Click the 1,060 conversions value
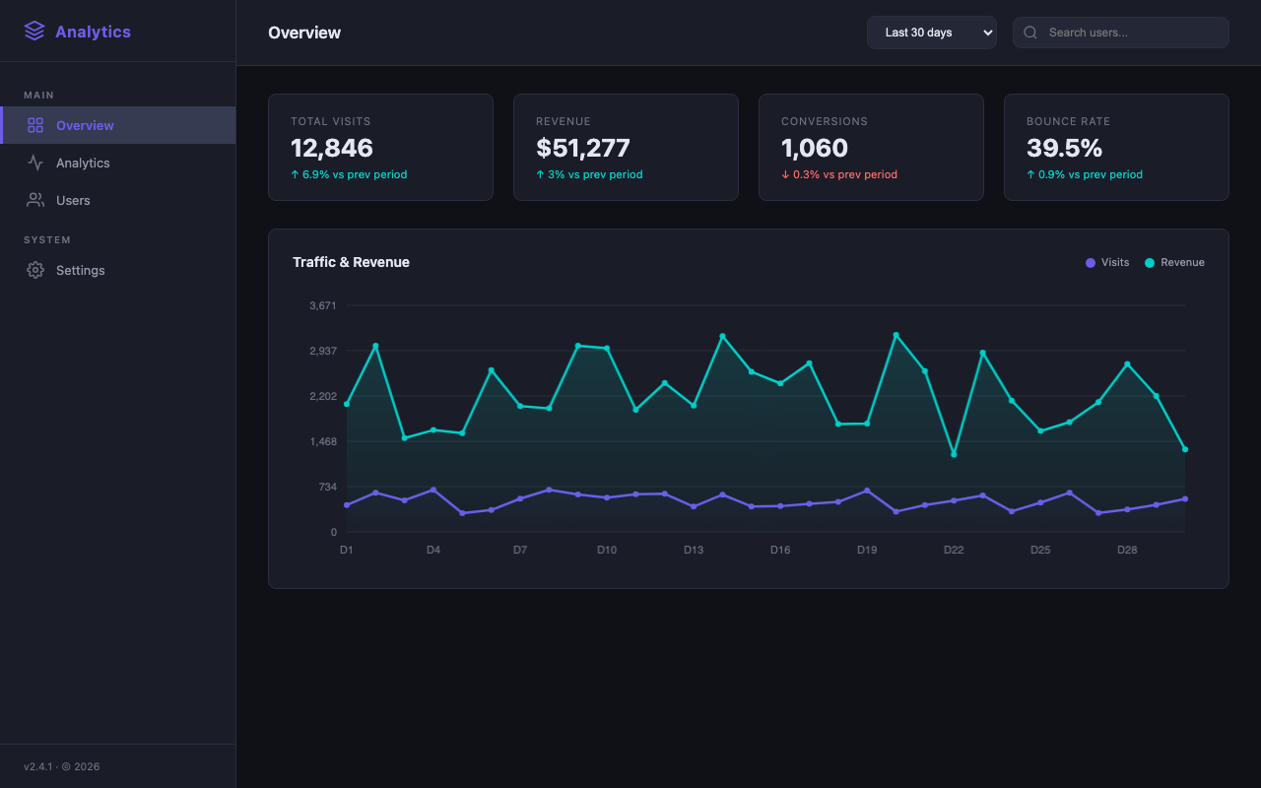 click(x=815, y=148)
